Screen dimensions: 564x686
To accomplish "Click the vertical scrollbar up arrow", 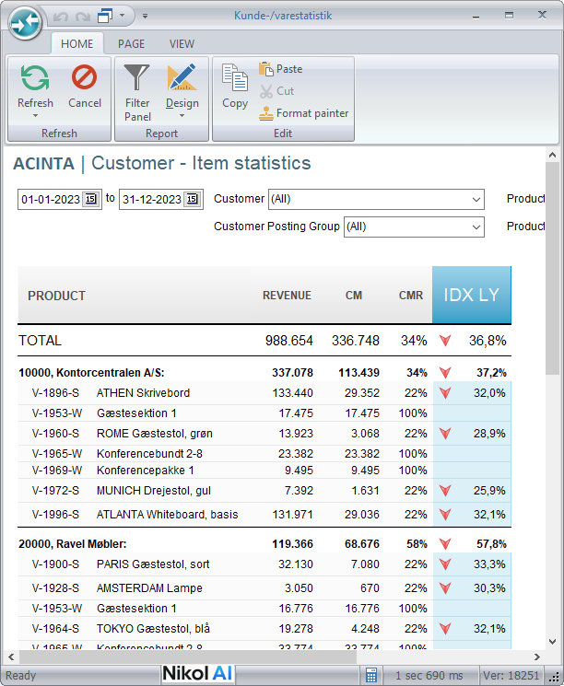I will [552, 155].
